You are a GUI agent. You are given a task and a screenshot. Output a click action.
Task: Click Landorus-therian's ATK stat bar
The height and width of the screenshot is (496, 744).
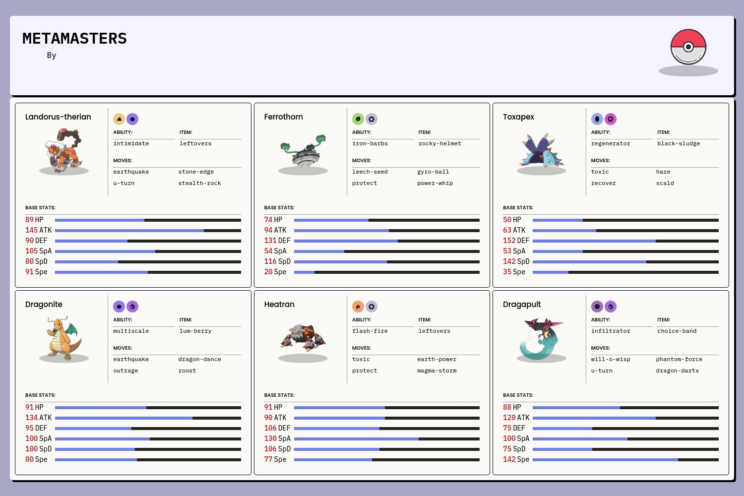point(148,231)
